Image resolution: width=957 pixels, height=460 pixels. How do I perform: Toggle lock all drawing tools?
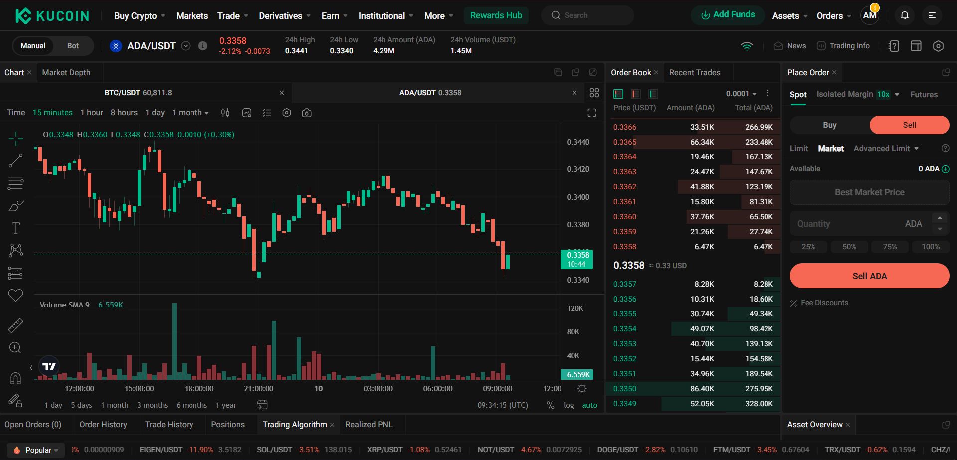point(16,400)
